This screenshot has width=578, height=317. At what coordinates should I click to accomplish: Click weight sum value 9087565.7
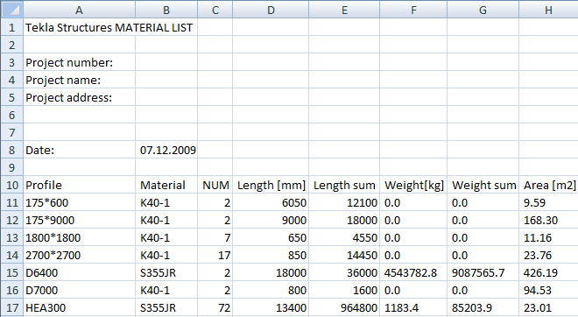(x=483, y=272)
